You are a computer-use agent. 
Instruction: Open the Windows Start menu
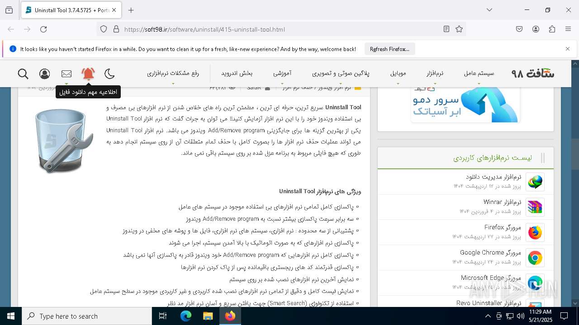point(11,316)
